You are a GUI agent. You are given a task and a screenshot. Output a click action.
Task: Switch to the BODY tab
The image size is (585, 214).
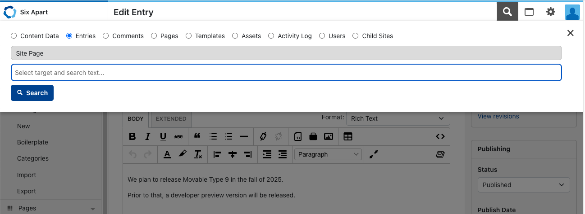pos(136,119)
